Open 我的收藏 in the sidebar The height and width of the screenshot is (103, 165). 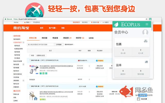[x=16, y=67]
